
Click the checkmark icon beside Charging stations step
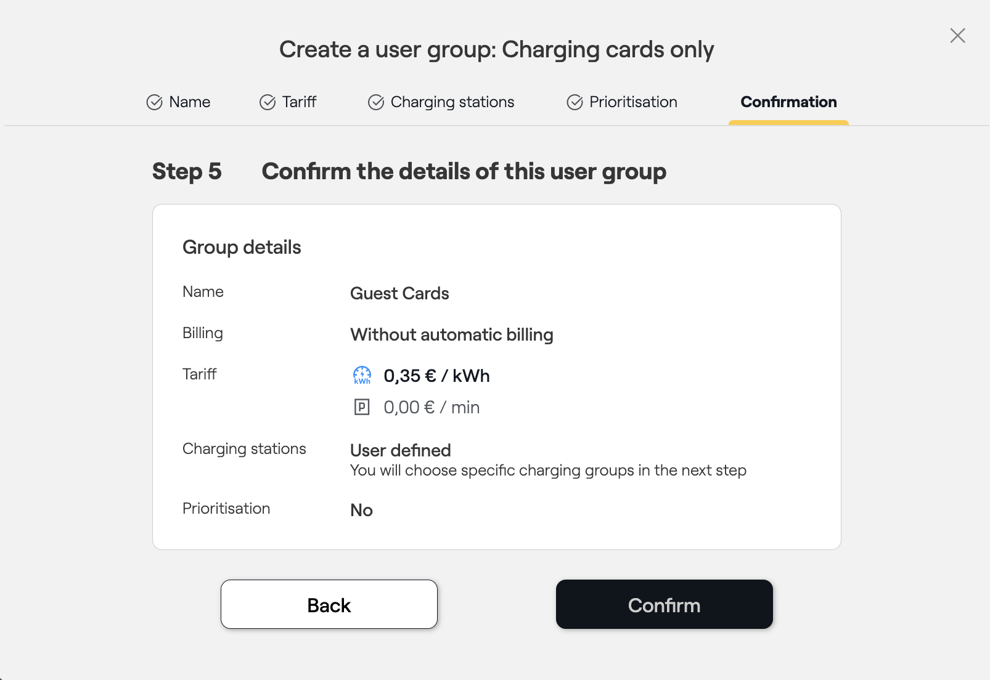pyautogui.click(x=376, y=102)
